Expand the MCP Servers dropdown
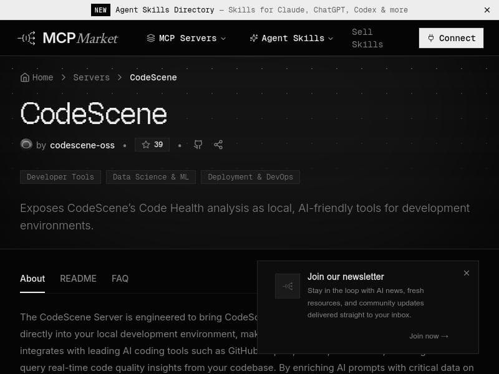 coord(223,38)
